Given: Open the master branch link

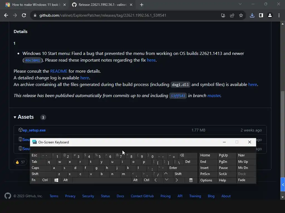Looking at the screenshot, I should (214, 96).
